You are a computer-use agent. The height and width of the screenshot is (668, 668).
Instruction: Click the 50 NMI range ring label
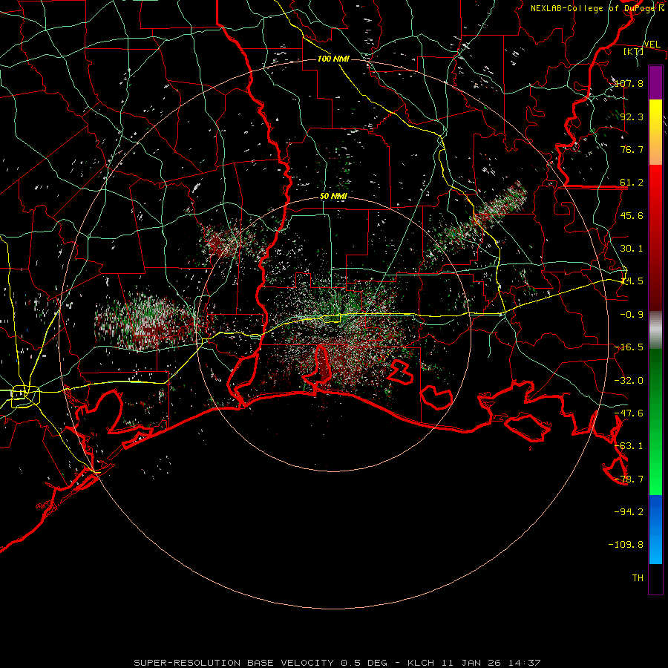(333, 197)
